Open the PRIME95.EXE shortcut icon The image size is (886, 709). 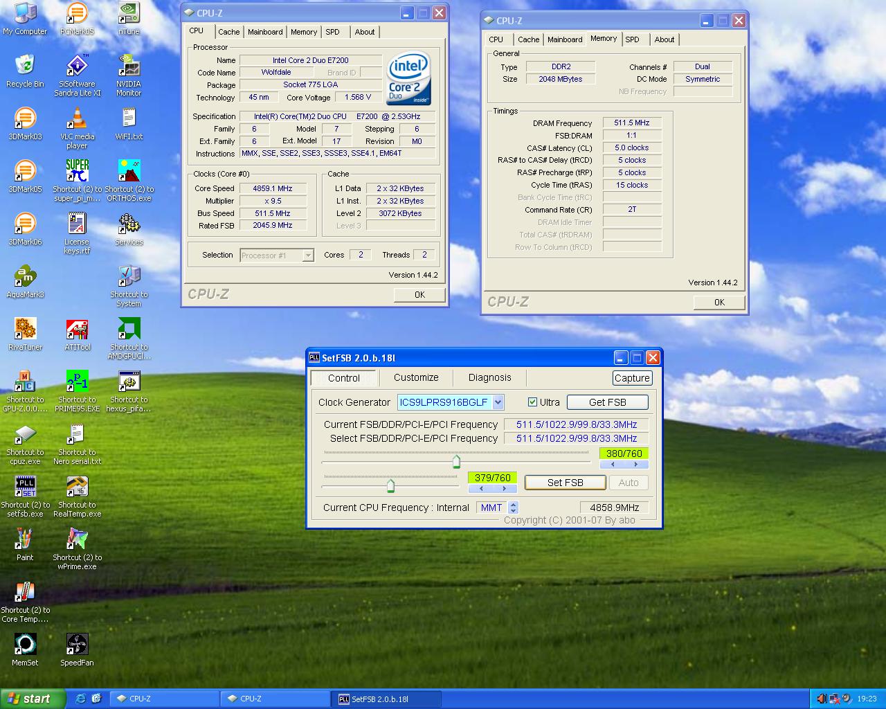pos(77,391)
